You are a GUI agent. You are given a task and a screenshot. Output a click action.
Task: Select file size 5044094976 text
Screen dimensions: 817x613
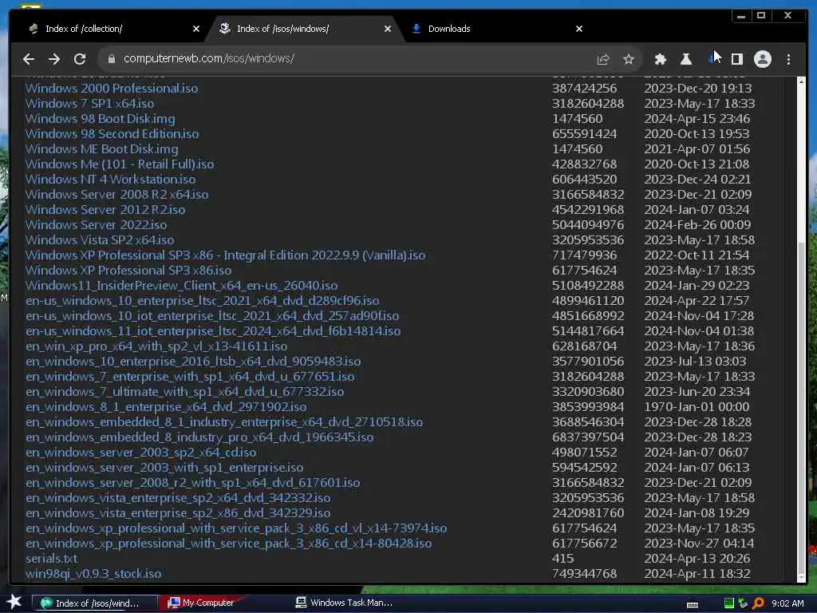pos(588,224)
